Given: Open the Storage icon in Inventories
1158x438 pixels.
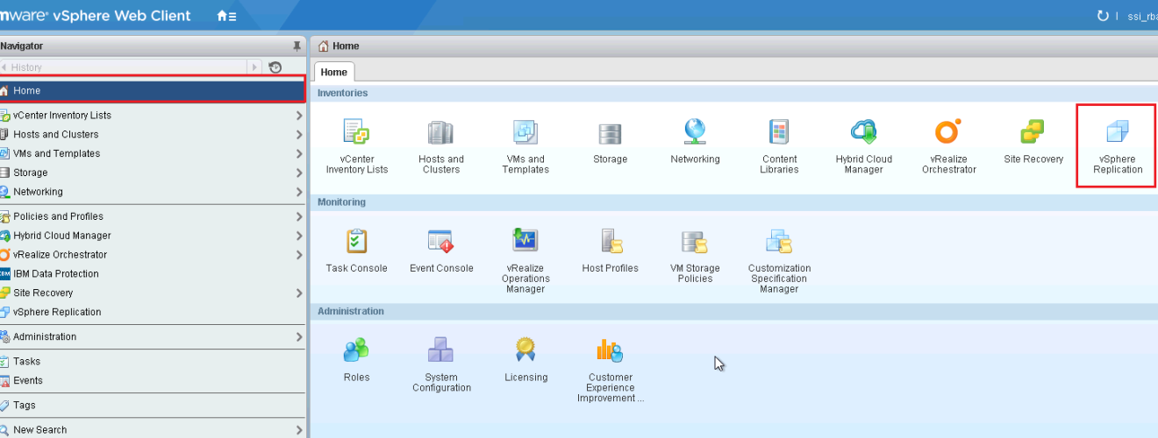Looking at the screenshot, I should (610, 133).
